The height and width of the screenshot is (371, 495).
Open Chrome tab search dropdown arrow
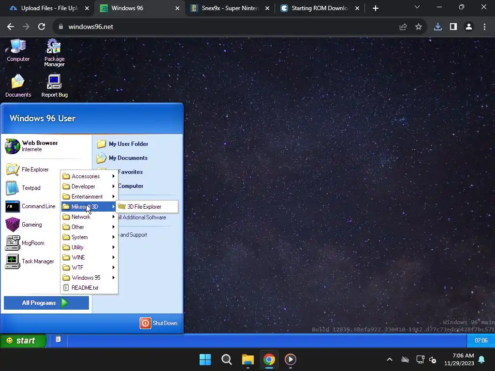[x=417, y=7]
